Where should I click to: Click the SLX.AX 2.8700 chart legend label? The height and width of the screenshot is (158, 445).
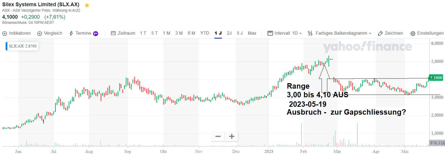coord(22,46)
